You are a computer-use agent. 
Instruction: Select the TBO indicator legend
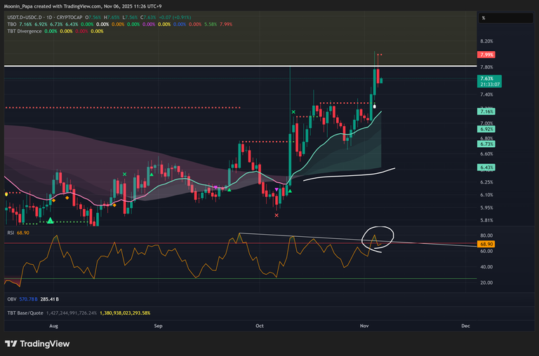[x=12, y=24]
